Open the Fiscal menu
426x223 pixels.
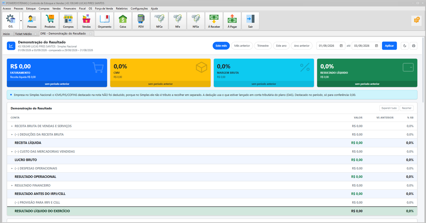tap(82, 8)
